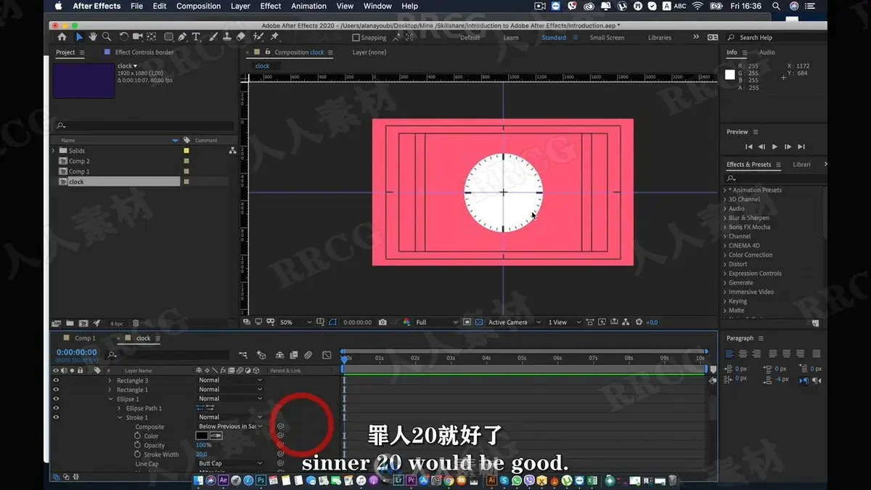Image resolution: width=871 pixels, height=490 pixels.
Task: Open the Composition Mini-Flowchart icon in timeline
Action: point(243,355)
